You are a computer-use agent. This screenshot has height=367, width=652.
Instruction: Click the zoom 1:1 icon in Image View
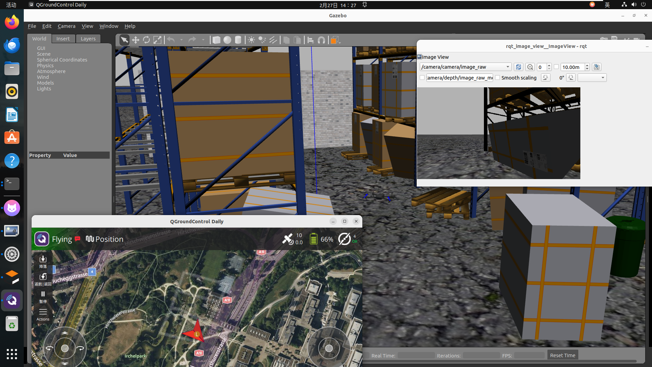530,67
